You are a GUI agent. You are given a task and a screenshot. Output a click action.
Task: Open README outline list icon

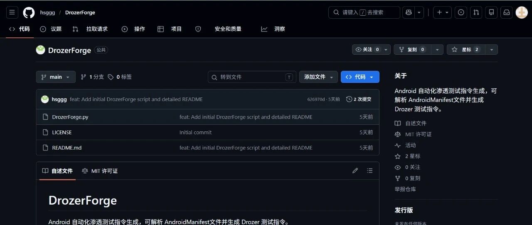pyautogui.click(x=369, y=171)
